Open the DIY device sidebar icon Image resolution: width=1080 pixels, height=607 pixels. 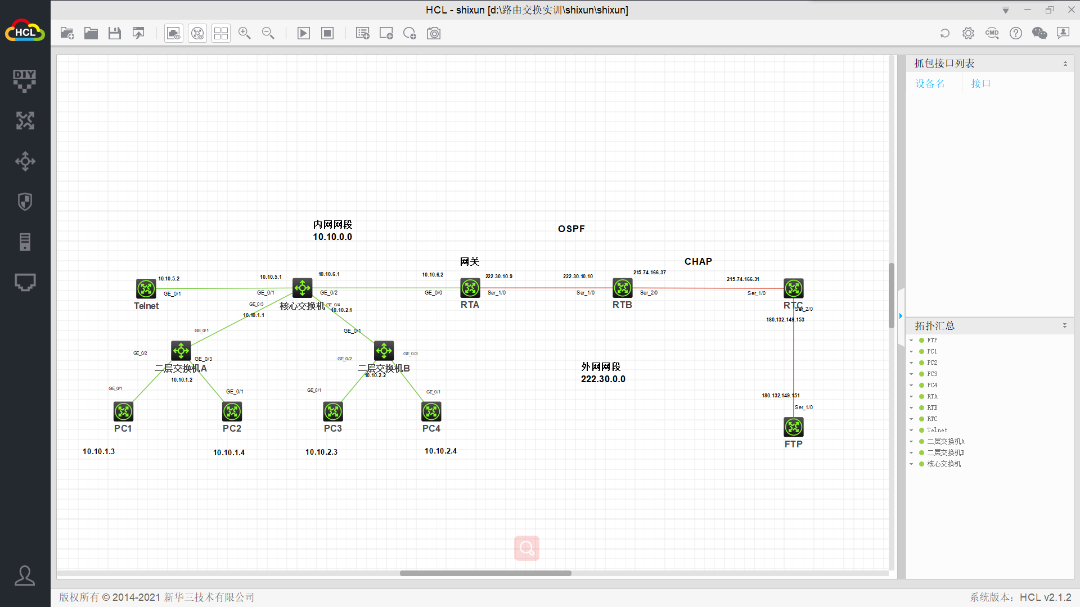point(25,80)
